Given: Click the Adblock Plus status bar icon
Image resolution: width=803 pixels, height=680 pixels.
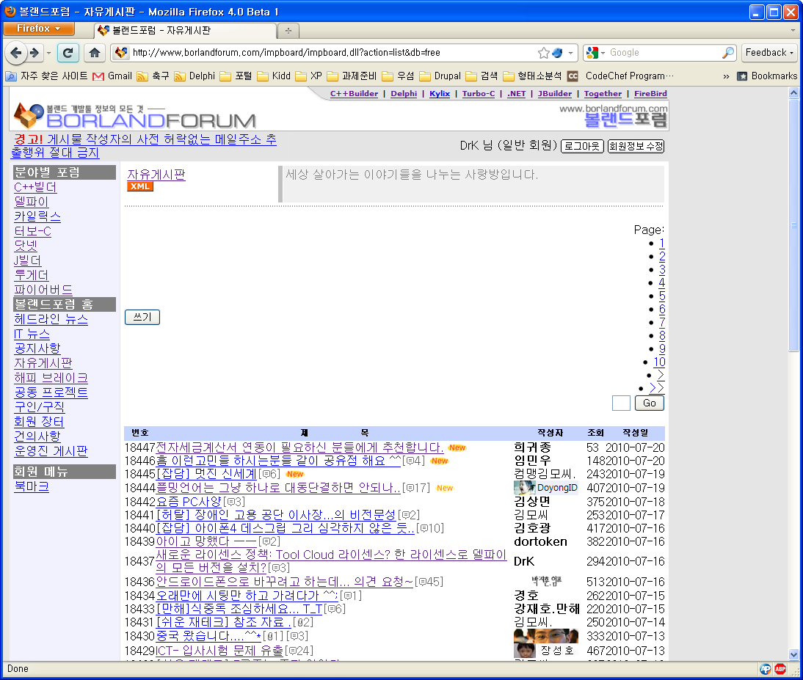Looking at the screenshot, I should pos(780,669).
